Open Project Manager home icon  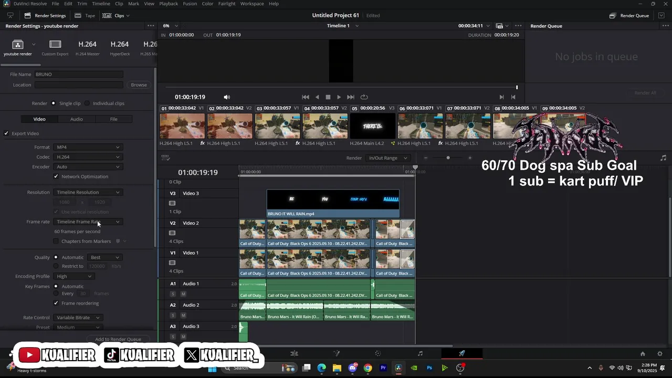click(x=643, y=354)
